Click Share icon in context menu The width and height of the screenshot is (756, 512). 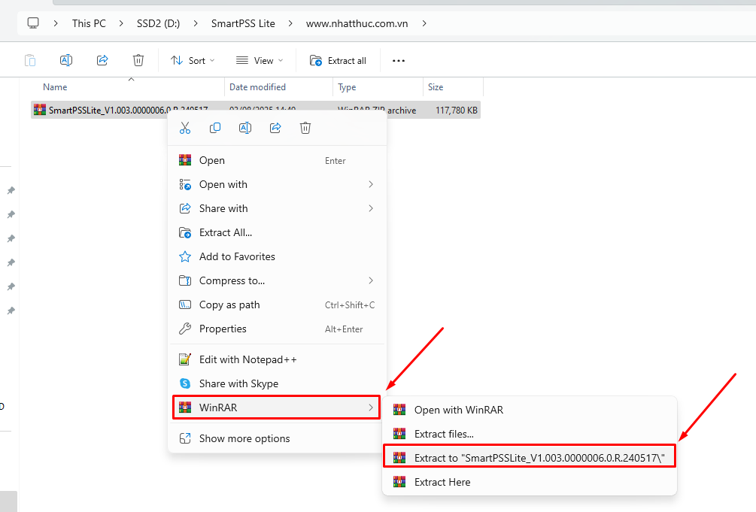click(x=275, y=128)
